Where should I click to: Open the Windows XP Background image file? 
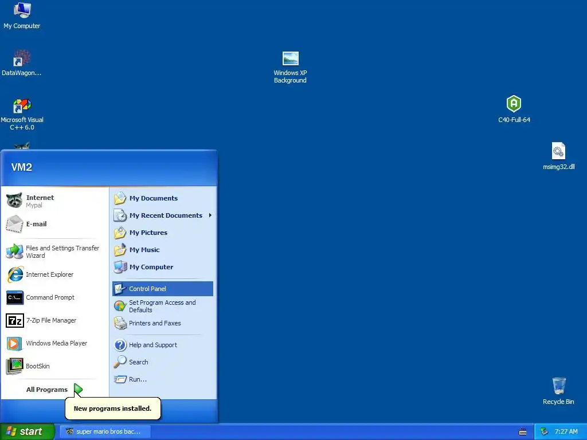point(290,68)
